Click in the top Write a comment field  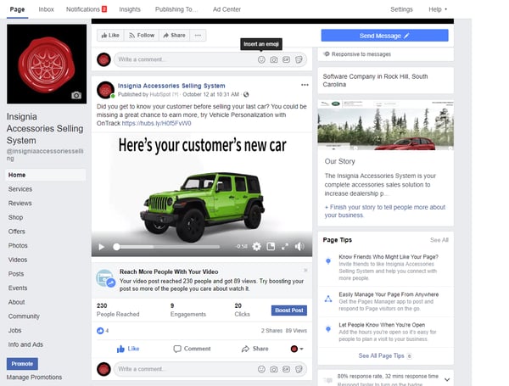185,59
